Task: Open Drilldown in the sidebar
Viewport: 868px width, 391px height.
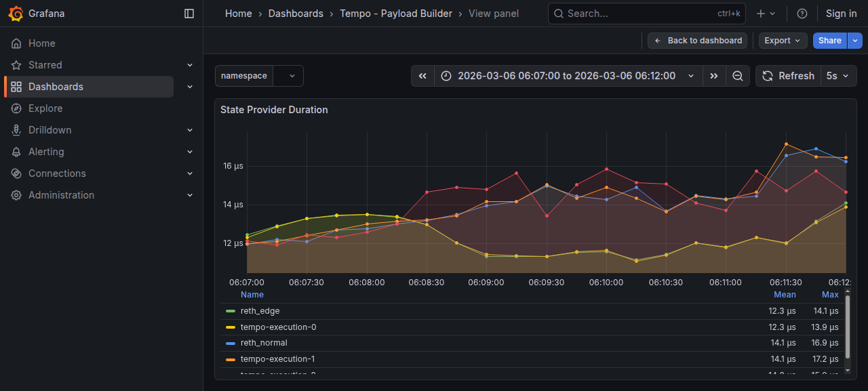Action: pos(50,130)
